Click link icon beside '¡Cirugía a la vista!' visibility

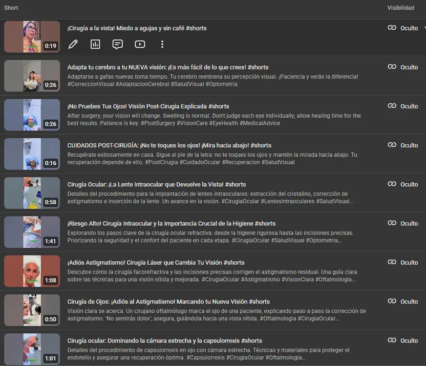(x=392, y=28)
